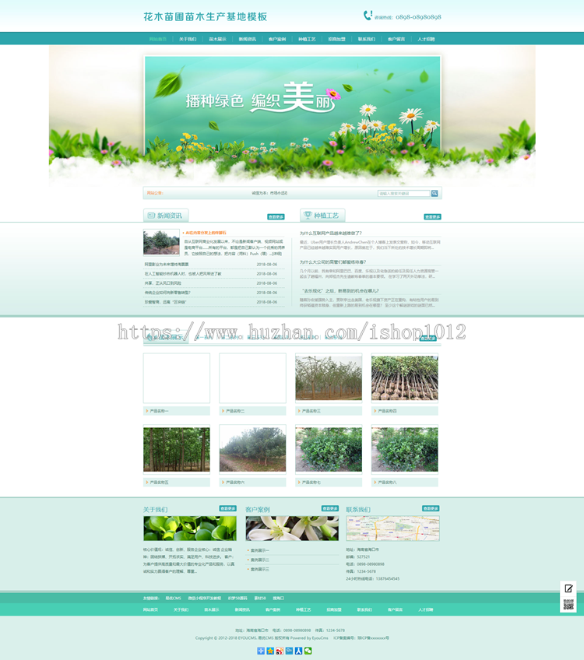Open the 产品名称五 product image
584x660 pixels.
[177, 450]
